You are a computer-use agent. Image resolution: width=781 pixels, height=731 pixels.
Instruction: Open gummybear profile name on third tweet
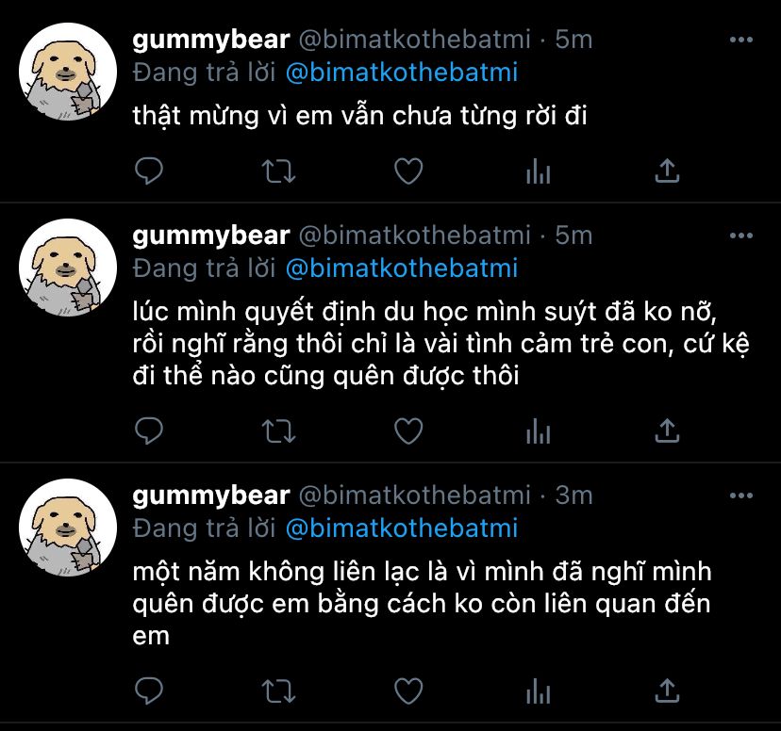tap(211, 495)
